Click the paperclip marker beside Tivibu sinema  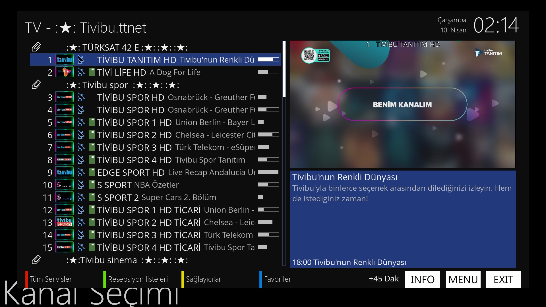pos(36,260)
